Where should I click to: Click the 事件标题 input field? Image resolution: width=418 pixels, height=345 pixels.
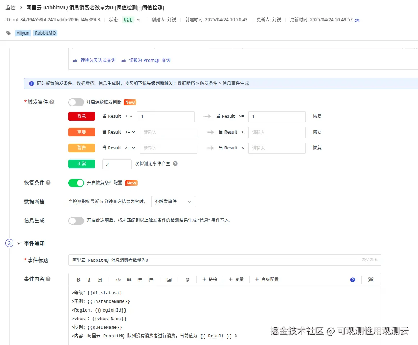coord(224,260)
